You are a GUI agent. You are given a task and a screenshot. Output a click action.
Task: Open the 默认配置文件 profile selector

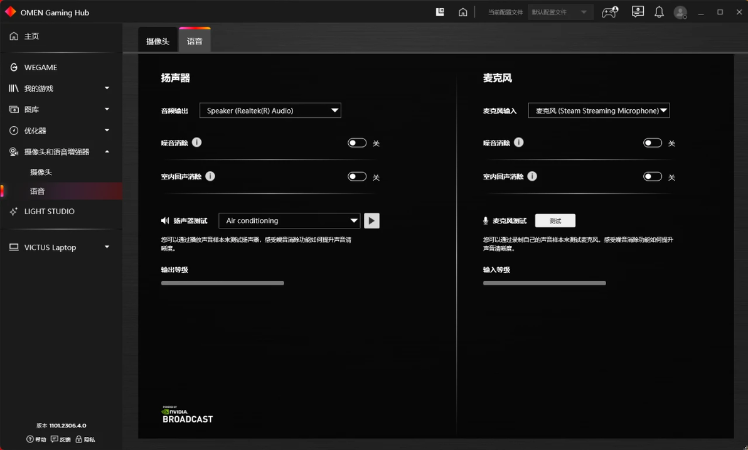click(560, 13)
